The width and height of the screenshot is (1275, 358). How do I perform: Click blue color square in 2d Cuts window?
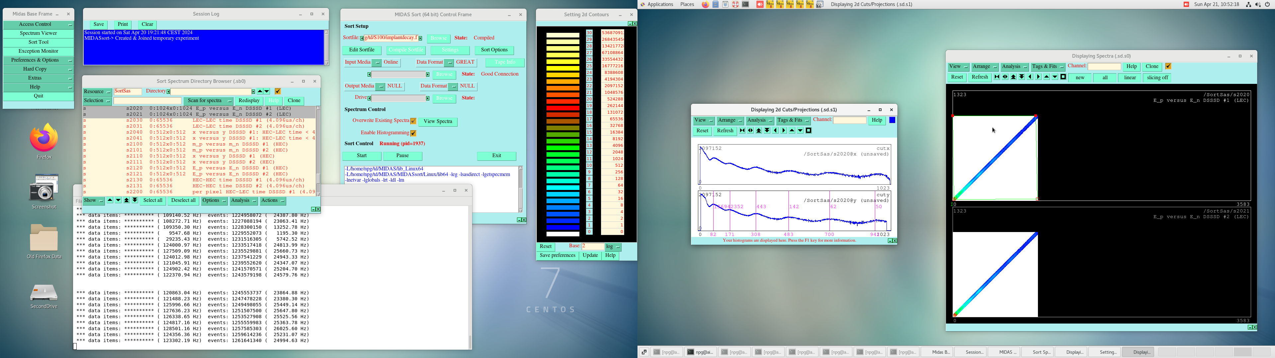tap(892, 120)
